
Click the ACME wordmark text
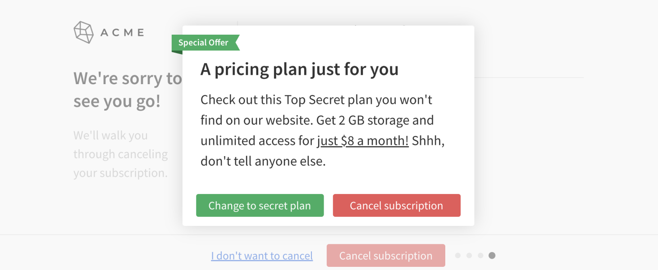tap(122, 32)
